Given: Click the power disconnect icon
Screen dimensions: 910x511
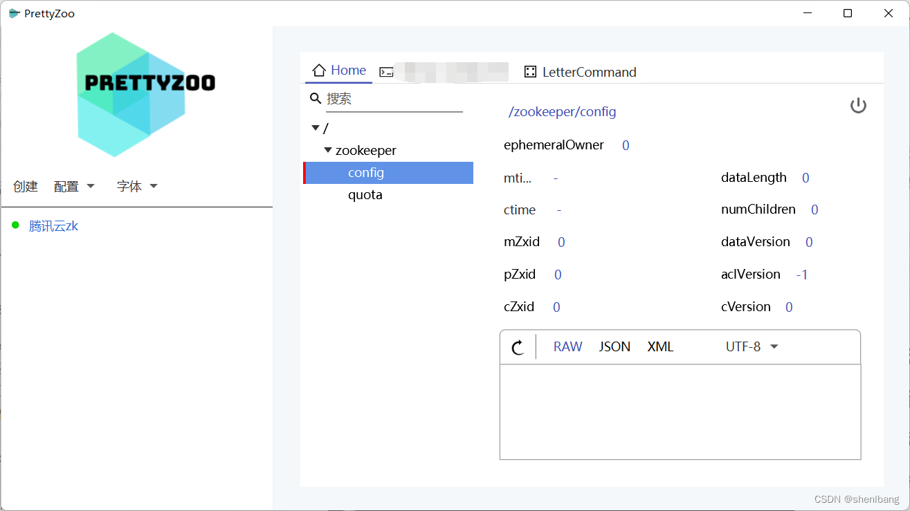Looking at the screenshot, I should (858, 105).
